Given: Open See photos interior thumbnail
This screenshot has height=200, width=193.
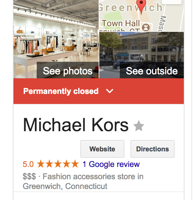Looking at the screenshot, I should pyautogui.click(x=56, y=39).
